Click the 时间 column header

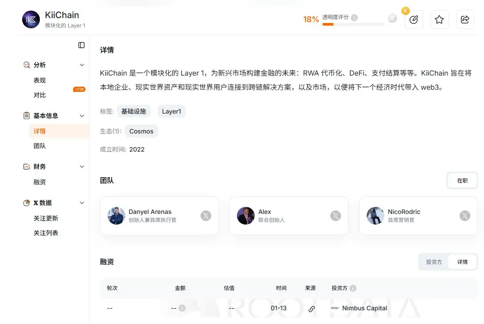(281, 288)
